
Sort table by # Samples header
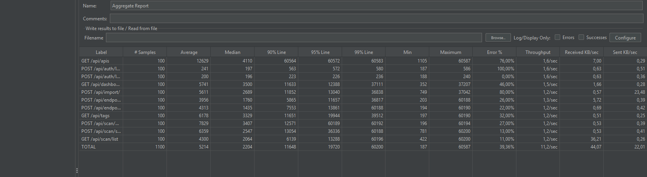(x=145, y=52)
